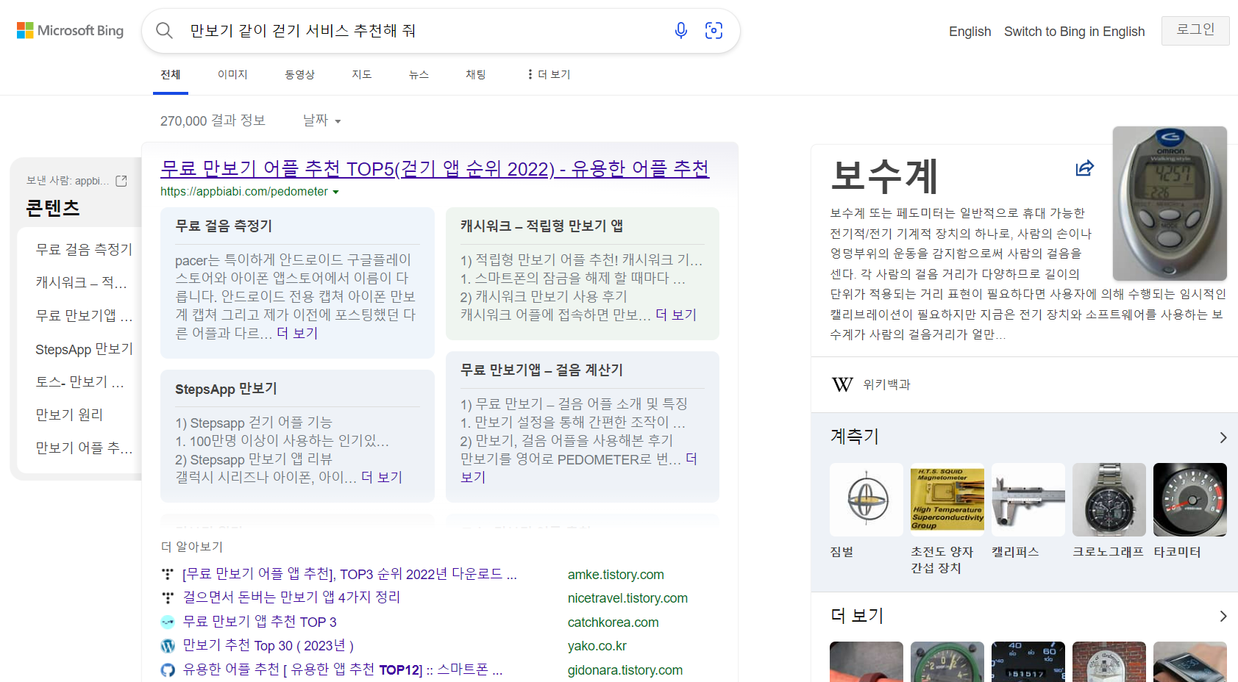Click the 로그인 button
Viewport: 1238px width, 682px height.
tap(1195, 30)
